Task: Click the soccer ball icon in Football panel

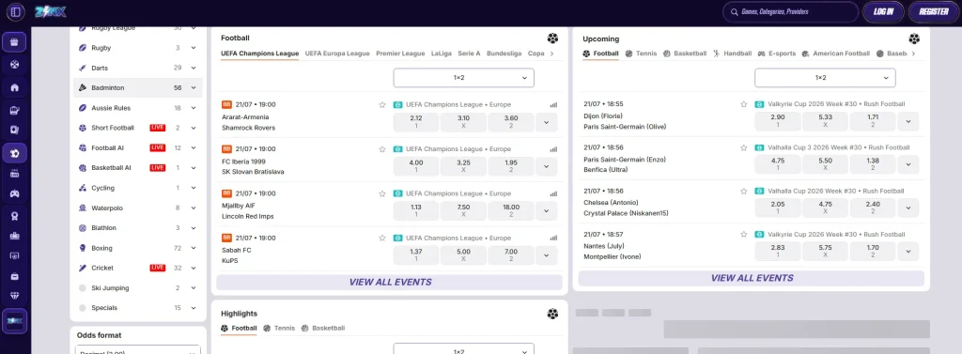Action: coord(553,38)
